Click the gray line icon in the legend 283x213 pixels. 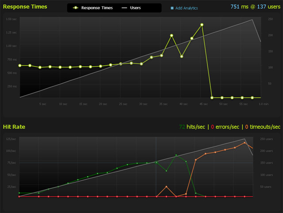tap(125, 8)
